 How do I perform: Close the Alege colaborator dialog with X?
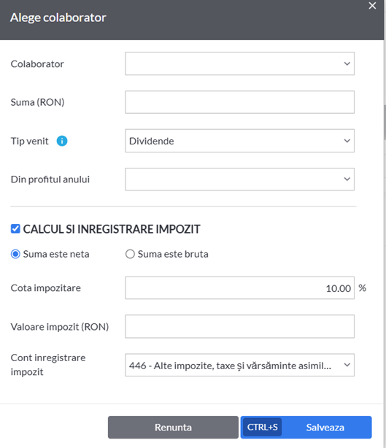point(372,5)
